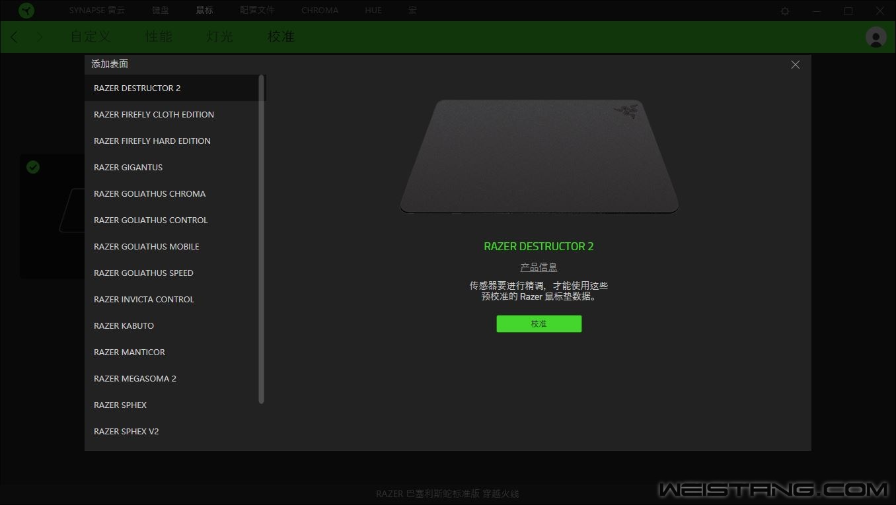The width and height of the screenshot is (896, 505).
Task: Click the RAZER 巴塞利斯蛇标准版 device label
Action: (x=448, y=494)
